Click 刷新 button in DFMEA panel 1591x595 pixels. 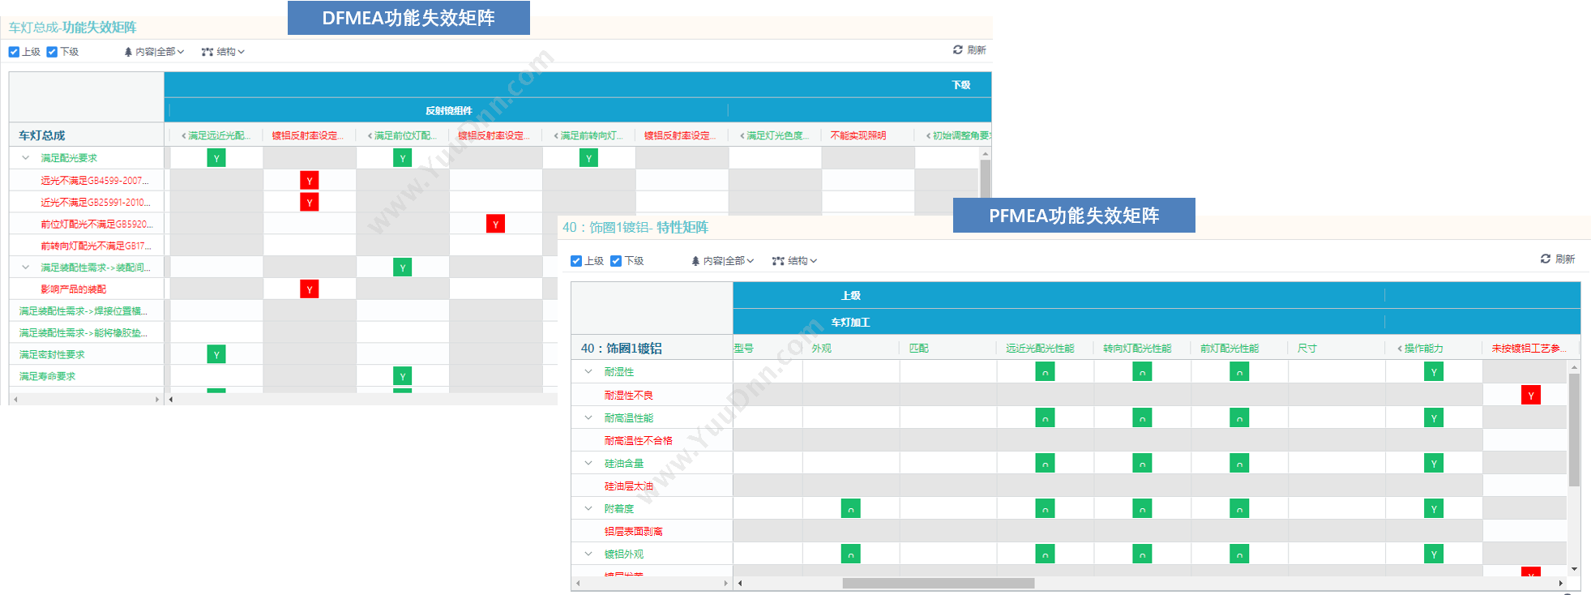tap(969, 50)
